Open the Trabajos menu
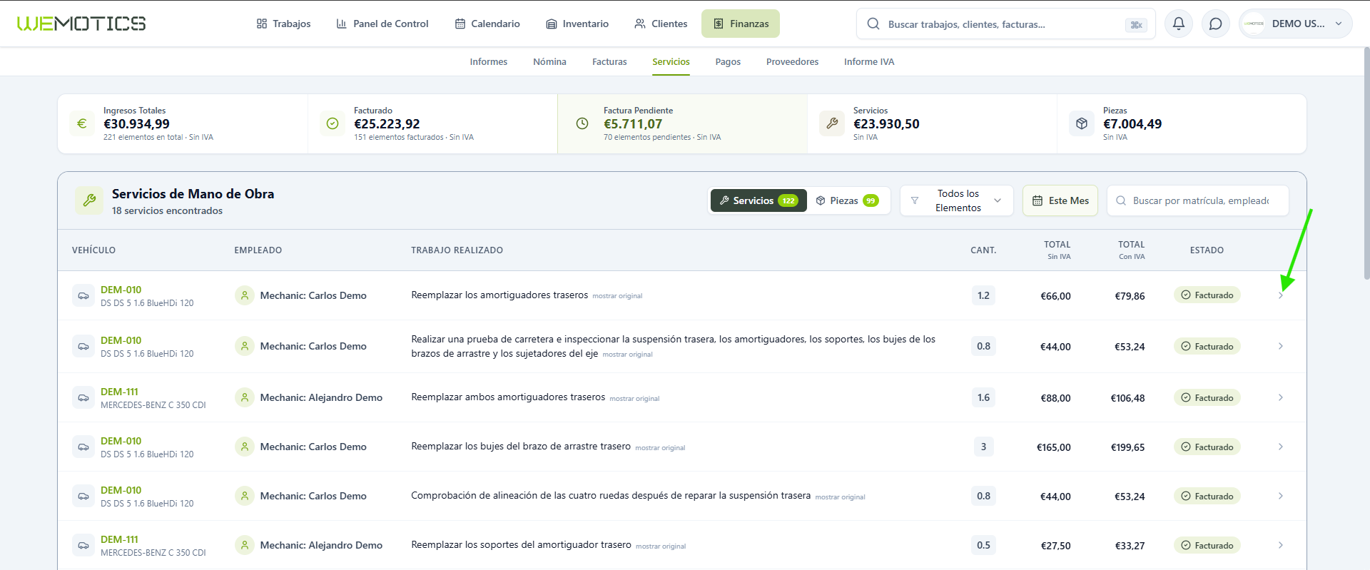The width and height of the screenshot is (1370, 570). 283,24
